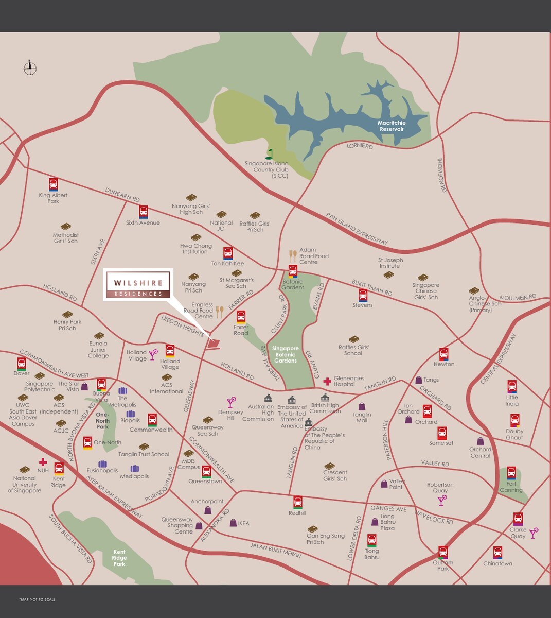Click the Botanic Gardens MRT station icon
The width and height of the screenshot is (551, 618).
coord(293,271)
